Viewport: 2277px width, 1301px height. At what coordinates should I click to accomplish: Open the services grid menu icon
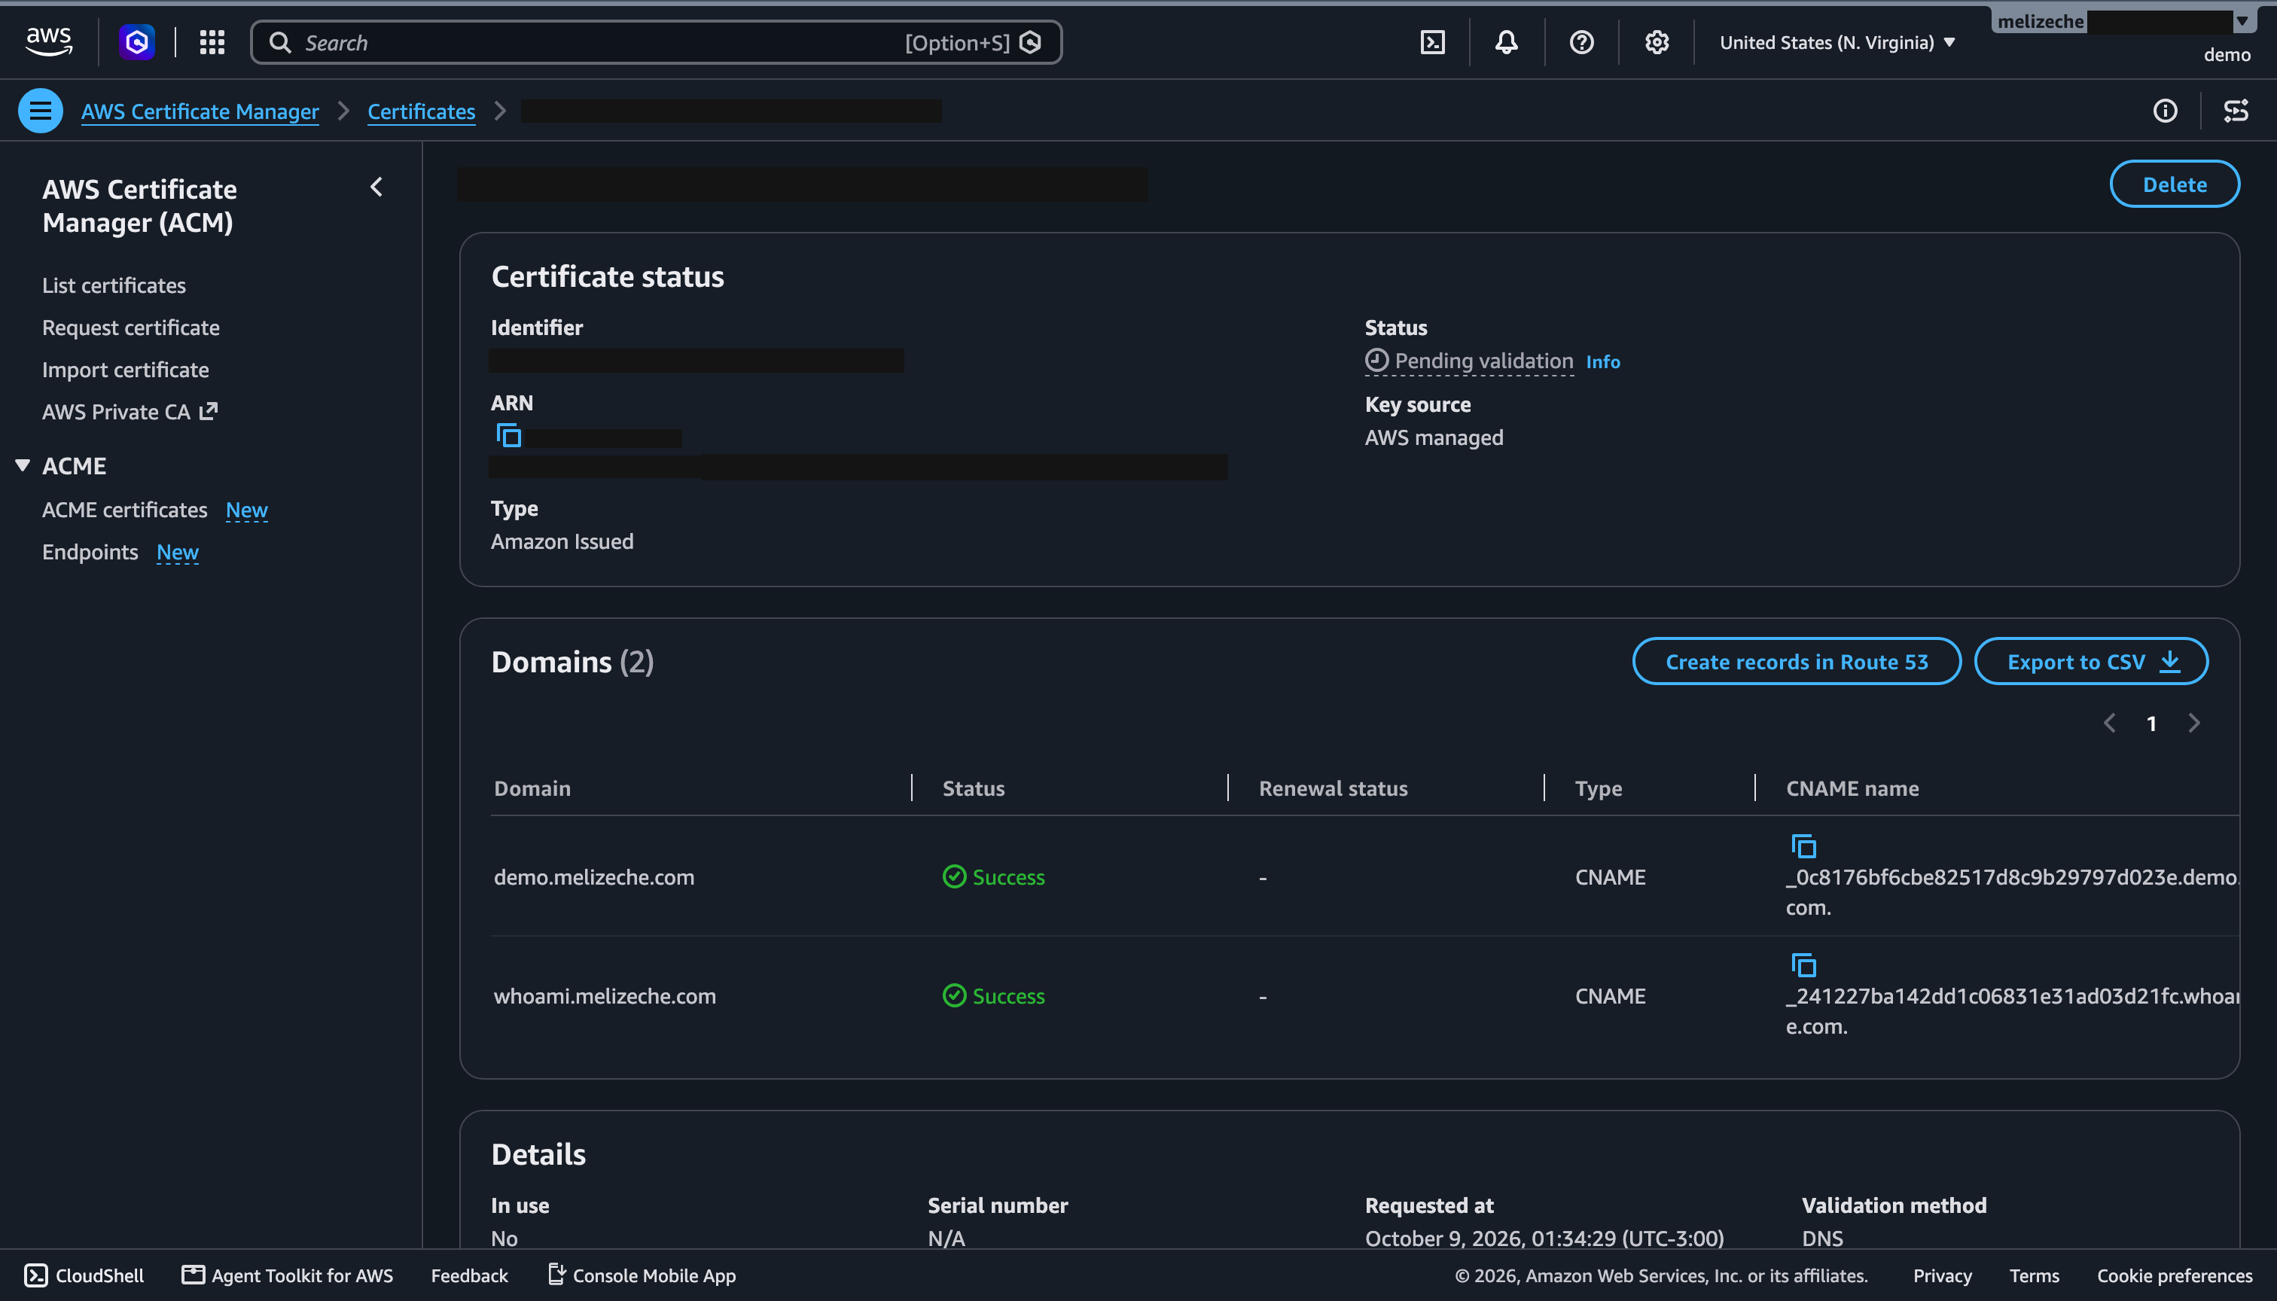tap(212, 42)
